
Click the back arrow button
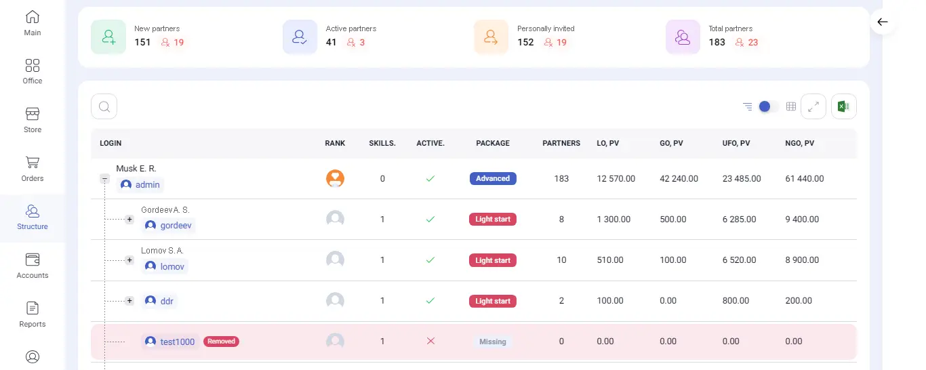883,22
